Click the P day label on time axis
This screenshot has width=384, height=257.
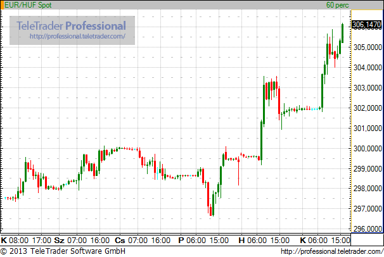tap(181, 241)
